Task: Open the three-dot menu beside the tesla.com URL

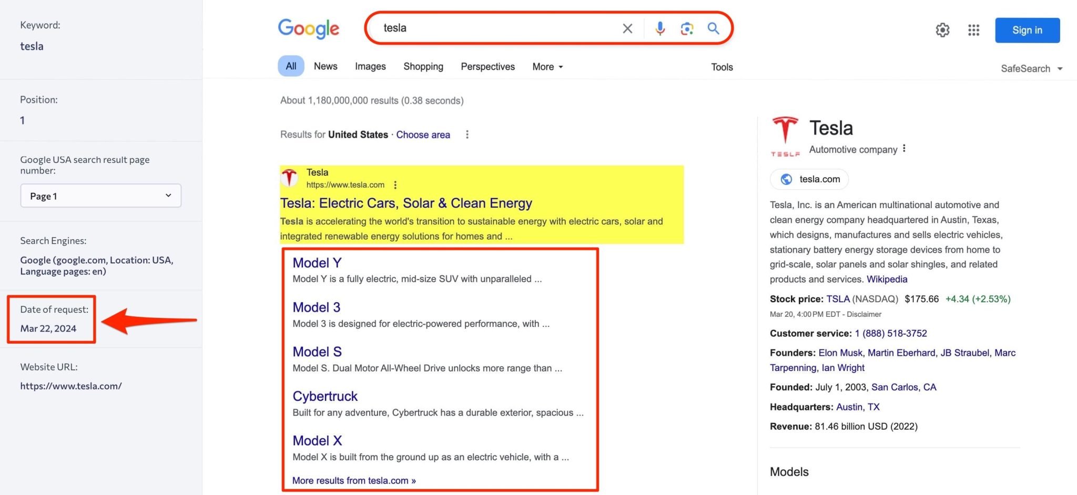Action: coord(395,185)
